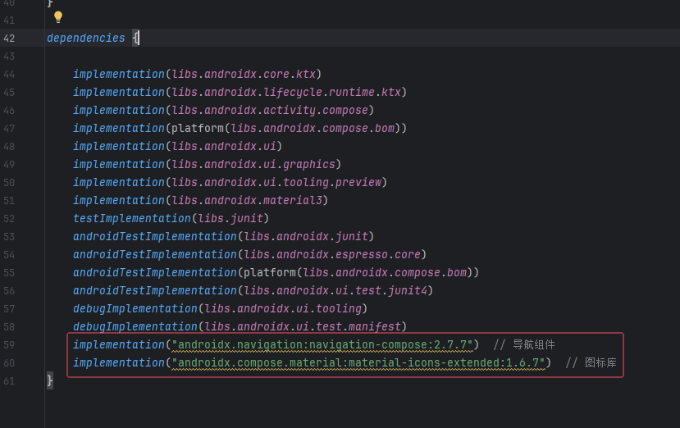
Task: Click the closing brace on line 61
Action: (x=50, y=380)
